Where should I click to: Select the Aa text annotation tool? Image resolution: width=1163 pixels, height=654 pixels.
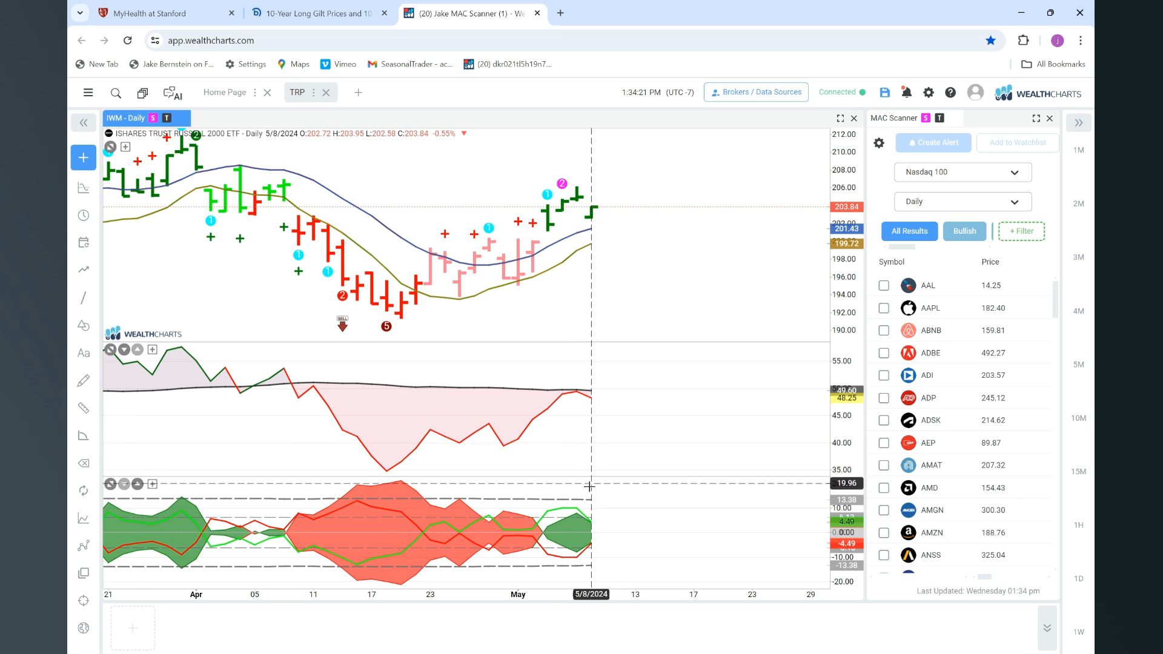84,353
